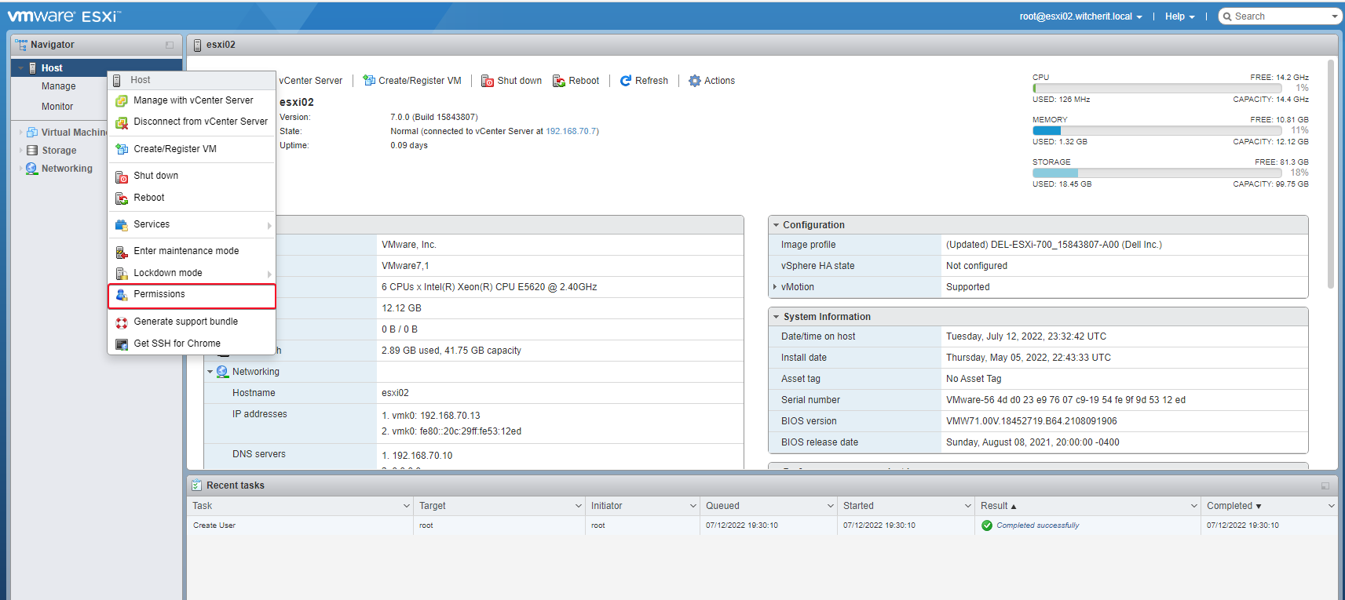Click the Enter maintenance mode icon
1345x600 pixels.
tap(122, 252)
